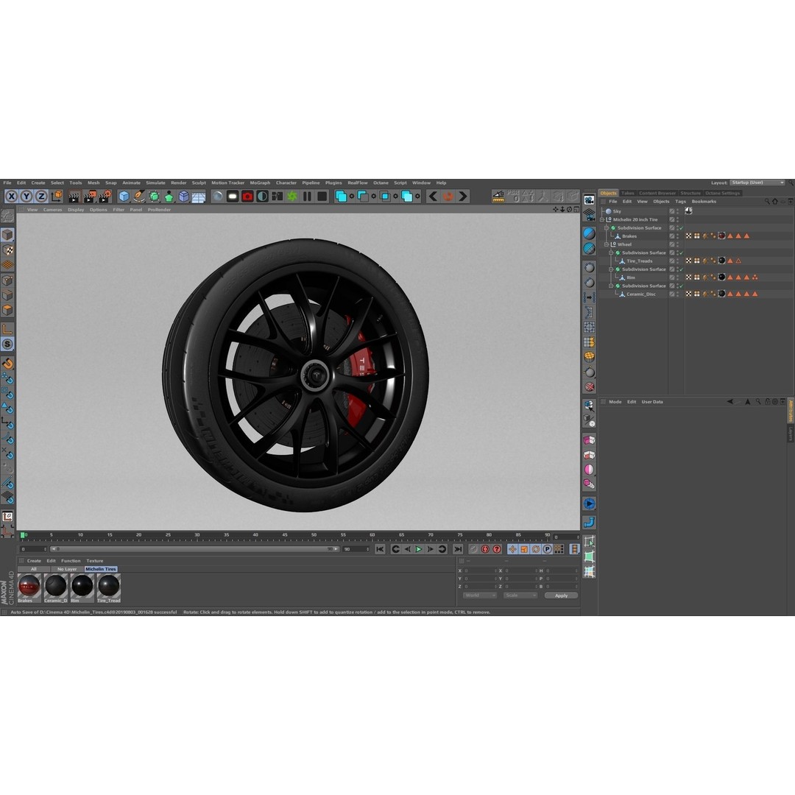795x795 pixels.
Task: Toggle the X axis lock
Action: click(x=11, y=197)
